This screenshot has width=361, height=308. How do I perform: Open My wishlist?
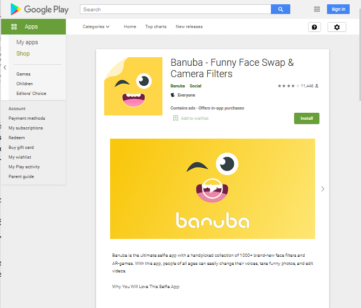[x=20, y=157]
